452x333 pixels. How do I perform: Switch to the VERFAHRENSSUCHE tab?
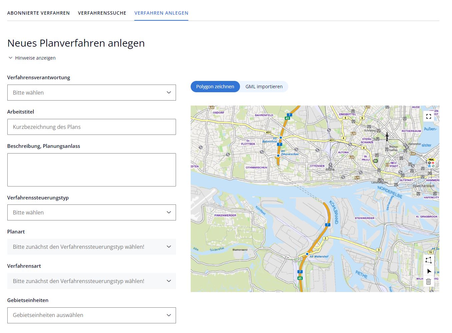click(102, 13)
